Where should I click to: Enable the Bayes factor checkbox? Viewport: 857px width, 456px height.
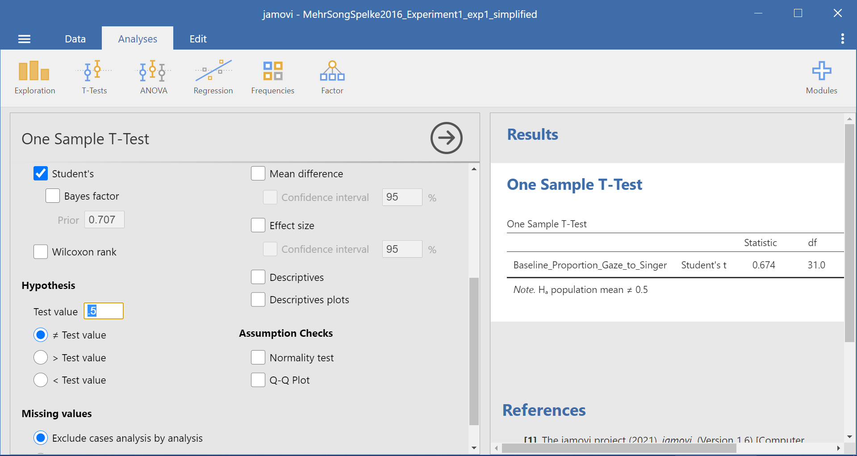53,196
